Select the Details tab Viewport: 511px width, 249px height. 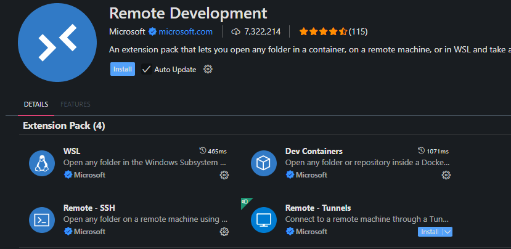36,104
